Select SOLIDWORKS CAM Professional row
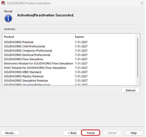Viewport: 146px width, 137px height. 69,46
